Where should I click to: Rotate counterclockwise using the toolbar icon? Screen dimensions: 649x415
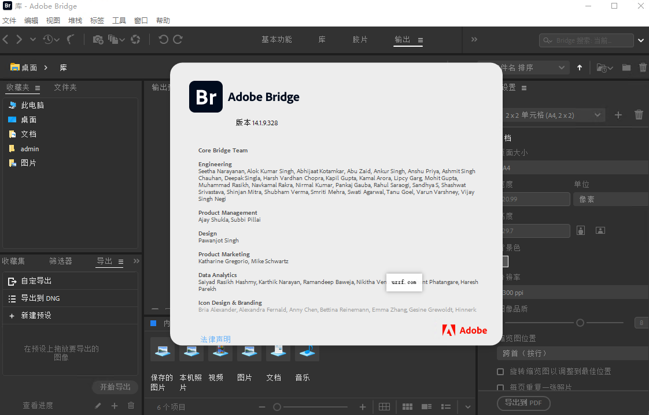[163, 39]
